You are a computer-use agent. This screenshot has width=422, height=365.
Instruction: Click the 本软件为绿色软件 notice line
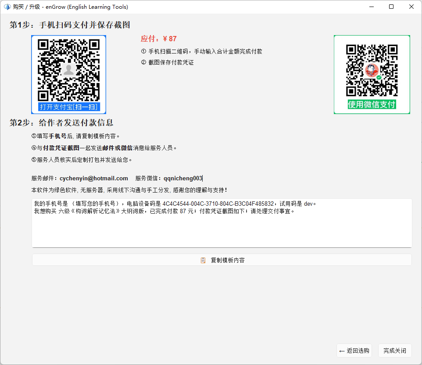(x=129, y=190)
